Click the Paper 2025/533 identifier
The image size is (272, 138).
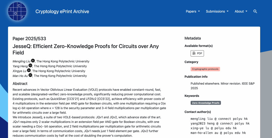[x=29, y=39]
